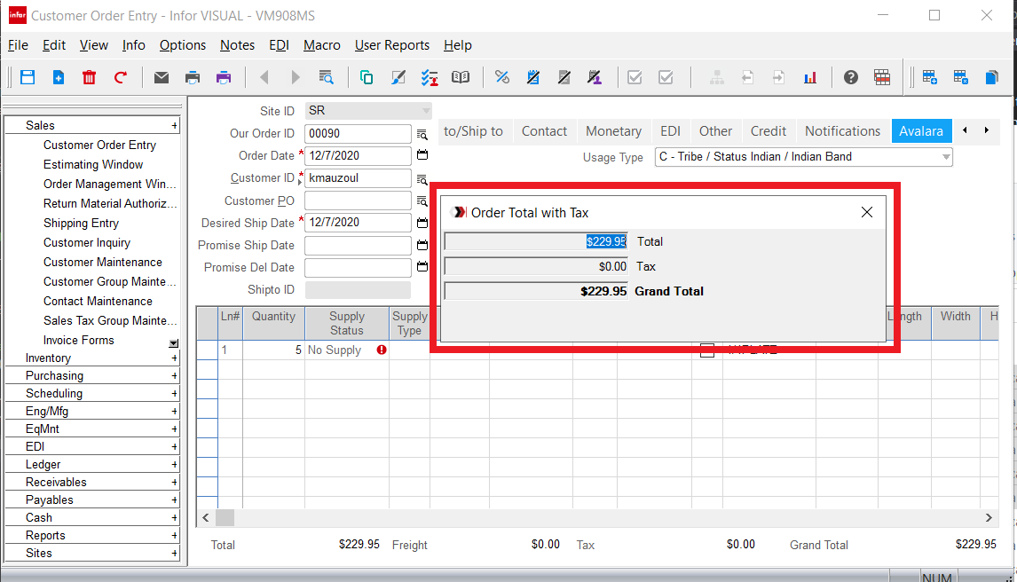Open Invoice Forms in sidebar
The width and height of the screenshot is (1017, 582).
pyautogui.click(x=78, y=341)
